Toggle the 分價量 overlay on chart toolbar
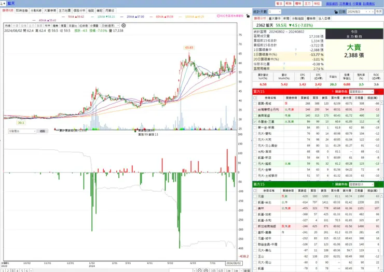384x272 pixels. click(x=94, y=25)
